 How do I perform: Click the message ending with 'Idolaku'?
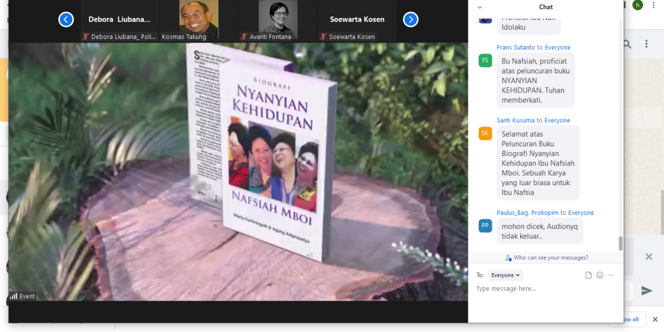[x=529, y=26]
